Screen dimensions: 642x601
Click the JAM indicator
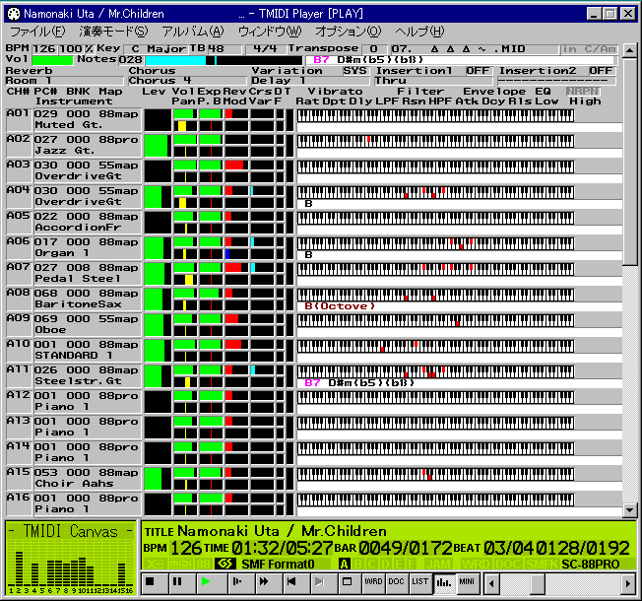pyautogui.click(x=438, y=565)
